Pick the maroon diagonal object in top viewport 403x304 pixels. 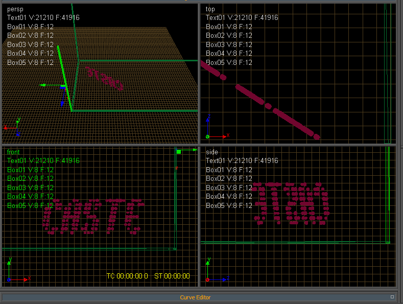pyautogui.click(x=260, y=100)
